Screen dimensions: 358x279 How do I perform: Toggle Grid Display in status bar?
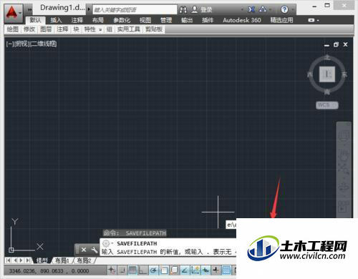(132, 270)
